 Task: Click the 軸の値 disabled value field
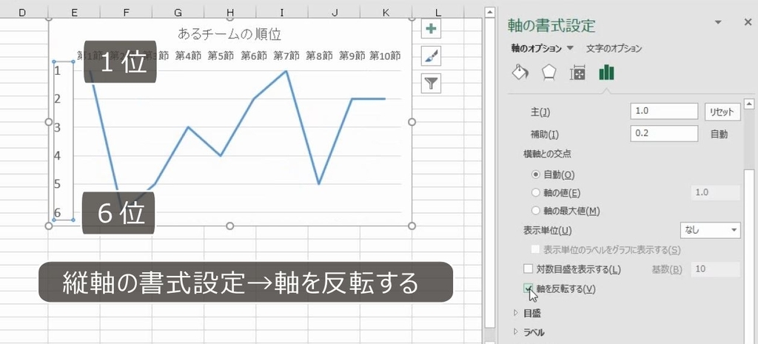(x=716, y=192)
